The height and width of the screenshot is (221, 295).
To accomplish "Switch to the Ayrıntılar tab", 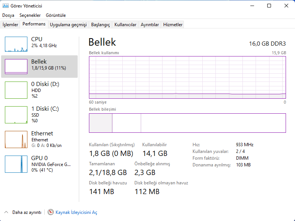I will [x=150, y=25].
